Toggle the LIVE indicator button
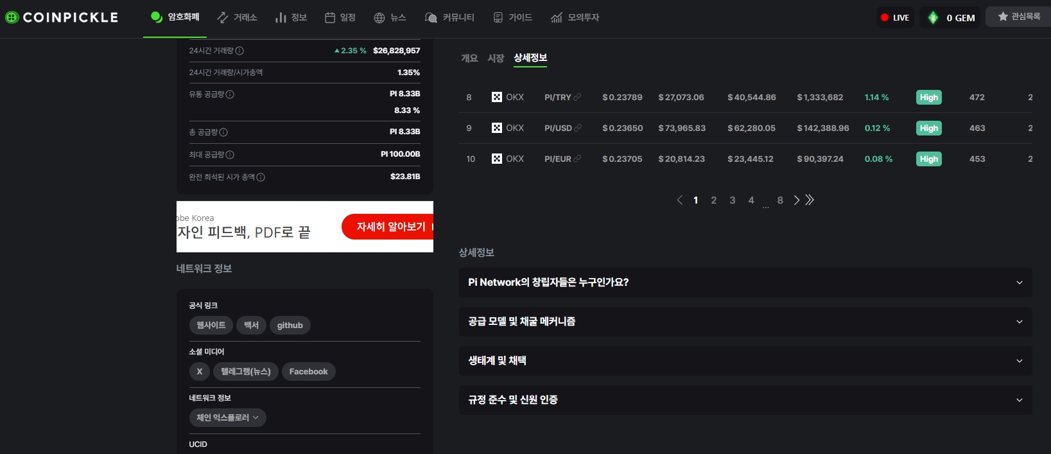 [895, 18]
